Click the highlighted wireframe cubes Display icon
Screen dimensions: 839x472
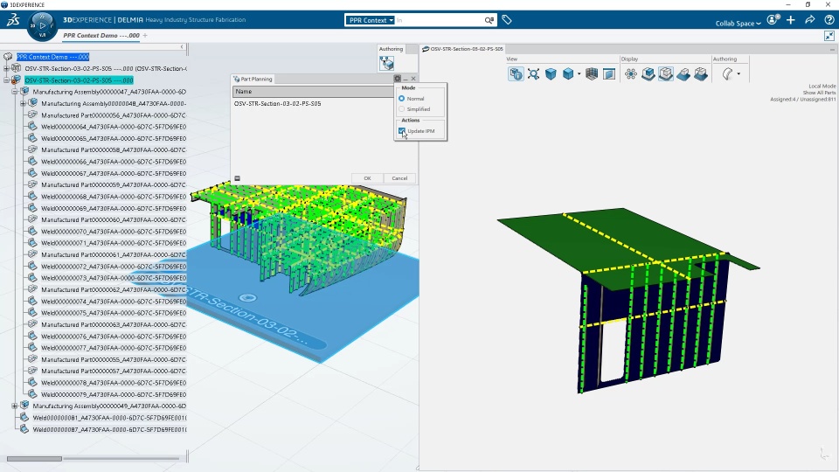click(666, 73)
